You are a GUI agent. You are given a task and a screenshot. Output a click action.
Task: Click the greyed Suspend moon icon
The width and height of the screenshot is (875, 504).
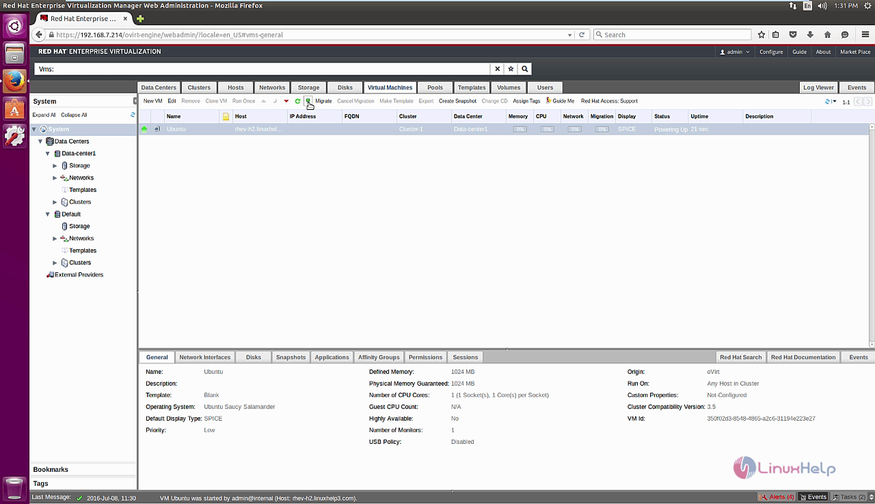point(275,101)
